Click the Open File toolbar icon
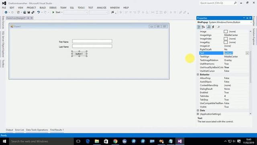The width and height of the screenshot is (257, 145). coord(24,12)
